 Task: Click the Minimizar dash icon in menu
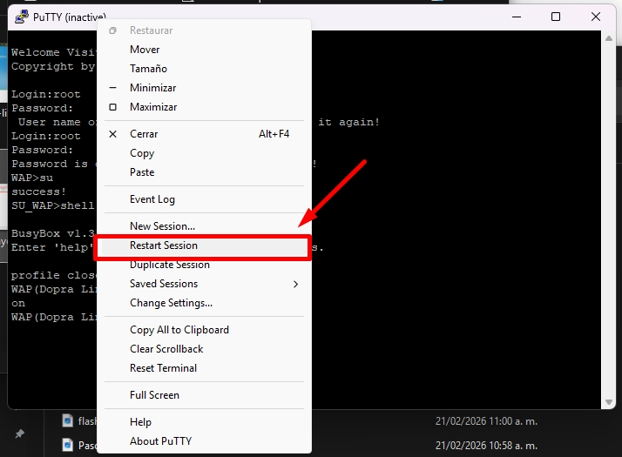click(x=112, y=88)
